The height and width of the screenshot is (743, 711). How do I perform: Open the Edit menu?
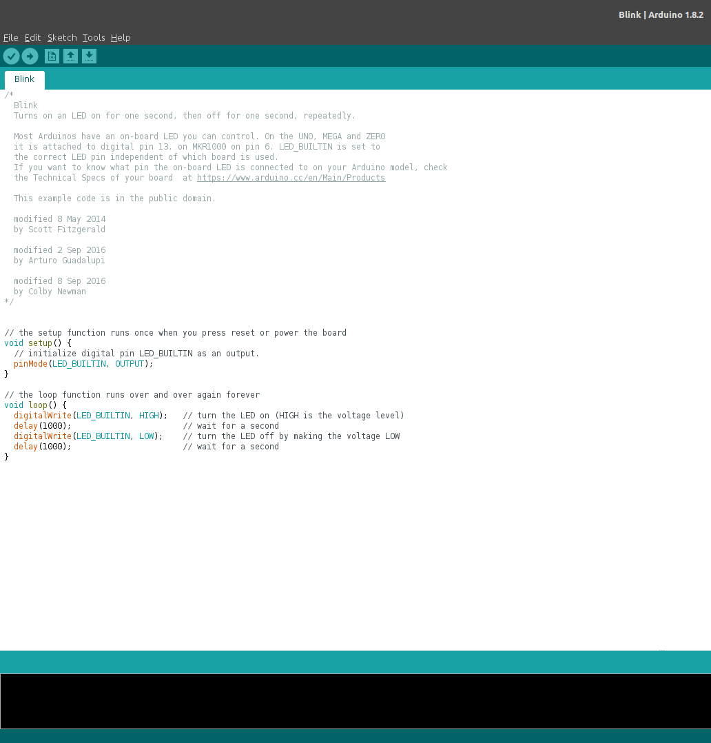coord(32,37)
